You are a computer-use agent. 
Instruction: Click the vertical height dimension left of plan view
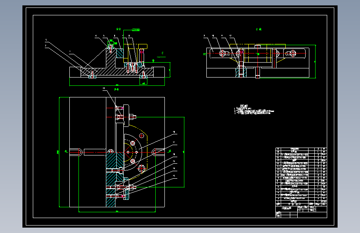pos(59,152)
